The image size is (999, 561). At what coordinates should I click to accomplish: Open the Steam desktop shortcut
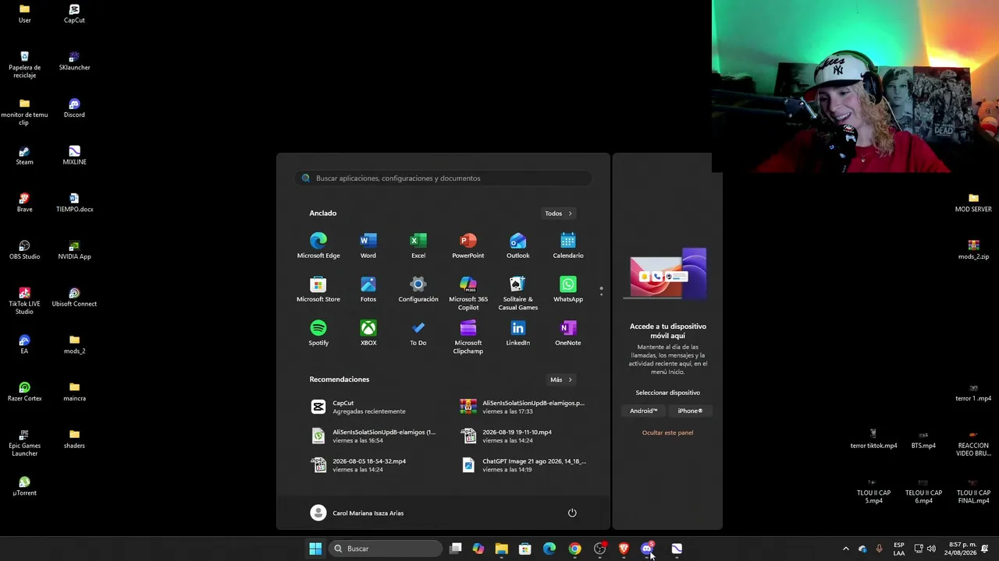[x=24, y=156]
